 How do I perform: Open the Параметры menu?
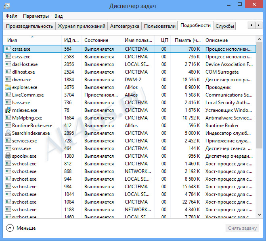pos(36,16)
